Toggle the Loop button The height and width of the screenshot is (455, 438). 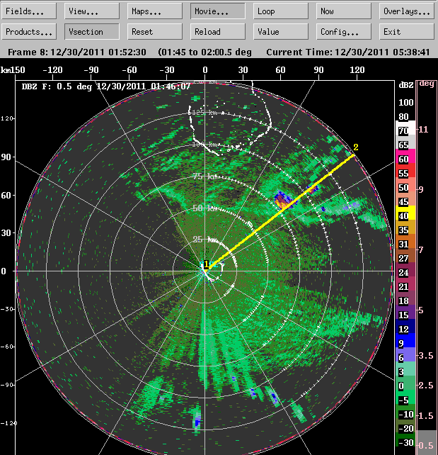(281, 11)
